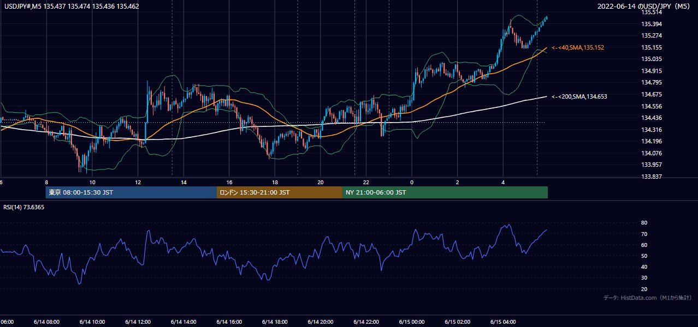
Task: Click the 6/14 12:00 time axis label
Action: coord(138,322)
